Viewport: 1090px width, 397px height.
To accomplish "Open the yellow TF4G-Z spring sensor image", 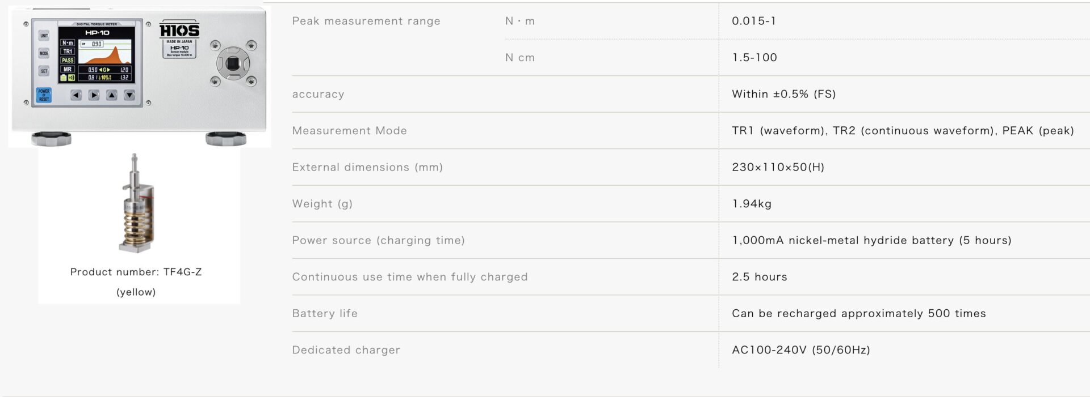I will click(x=137, y=203).
